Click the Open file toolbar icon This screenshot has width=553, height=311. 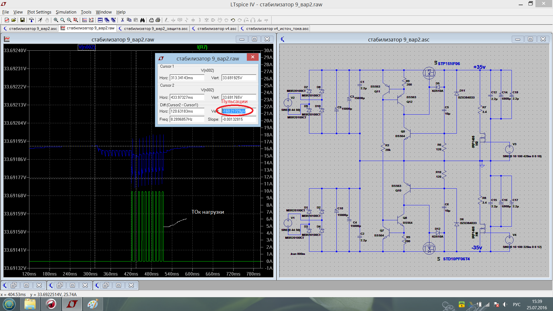click(x=14, y=20)
